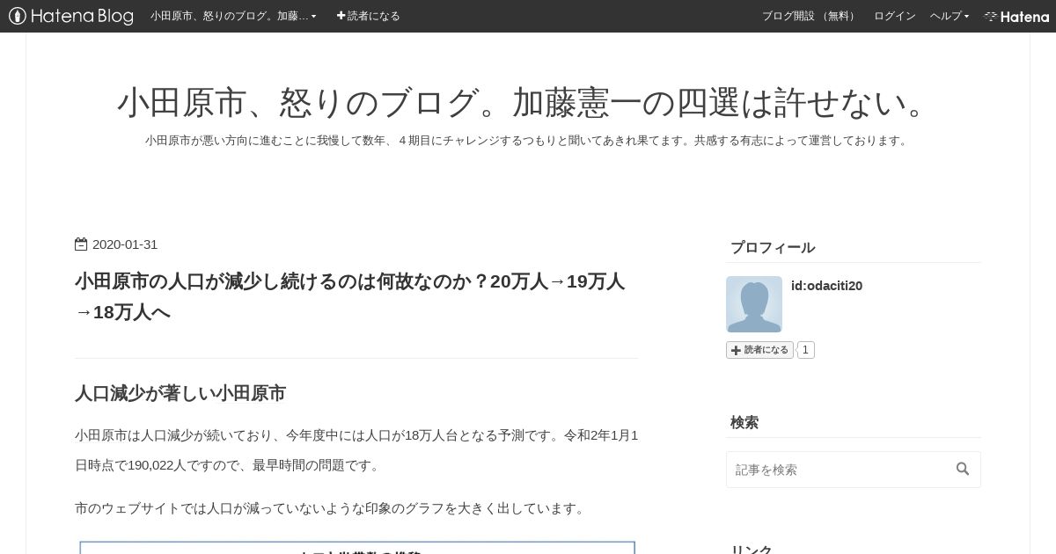This screenshot has height=554, width=1056.
Task: Click the calendar icon beside the date
Action: (81, 244)
